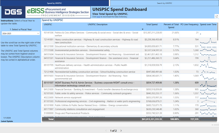Go to the next report page arrow
This screenshot has width=219, height=133.
[121, 131]
